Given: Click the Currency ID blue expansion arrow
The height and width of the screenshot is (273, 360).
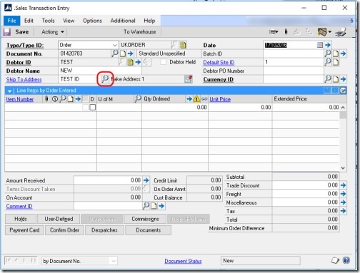Looking at the screenshot, I should click(x=343, y=79).
